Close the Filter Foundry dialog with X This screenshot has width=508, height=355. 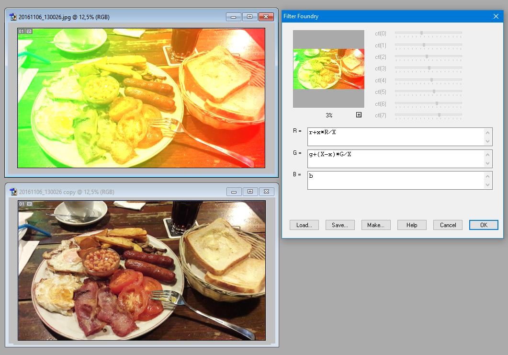tap(496, 16)
